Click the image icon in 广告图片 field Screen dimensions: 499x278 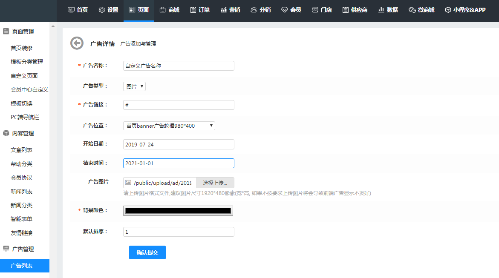(128, 183)
